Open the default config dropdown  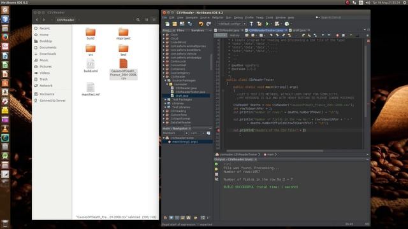point(231,24)
